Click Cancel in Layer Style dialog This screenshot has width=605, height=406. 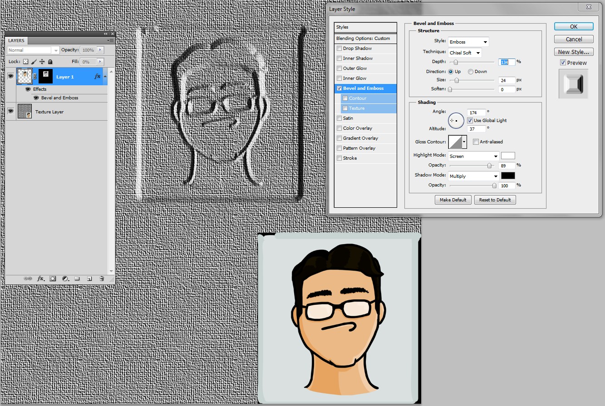pos(574,39)
